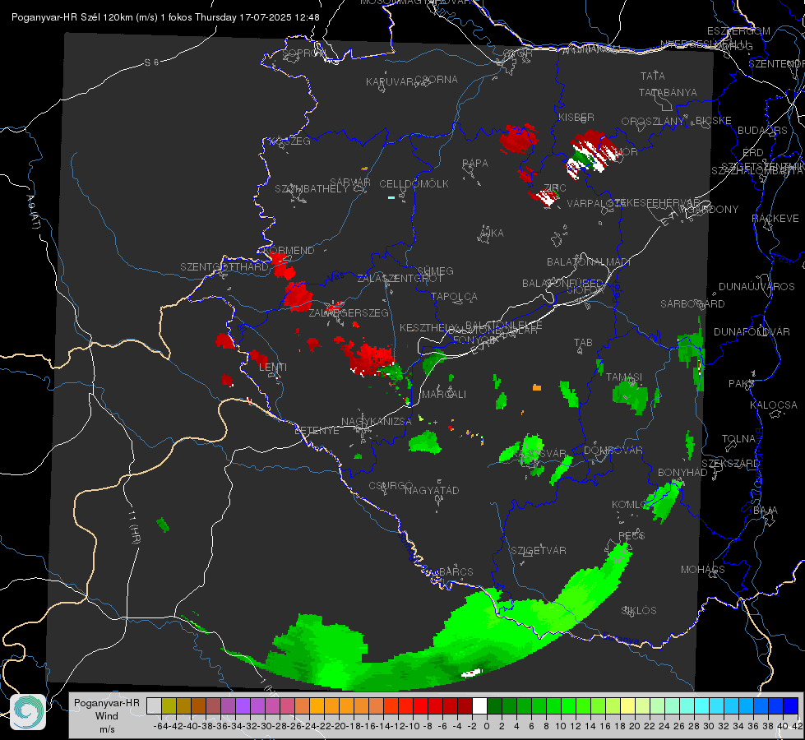This screenshot has height=740, width=805.
Task: Click the PECS city label
Action: [631, 535]
